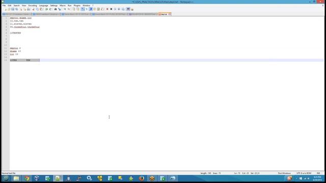This screenshot has height=183, width=326.
Task: Cut selection with scissors icon
Action: pos(33,9)
